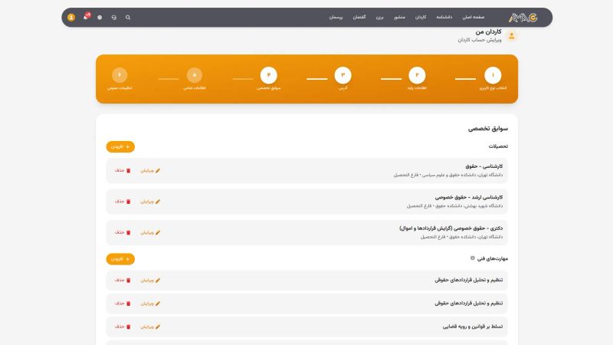613x345 pixels.
Task: Click trash icon for دکتری - حقوق خصوصی row
Action: (128, 232)
